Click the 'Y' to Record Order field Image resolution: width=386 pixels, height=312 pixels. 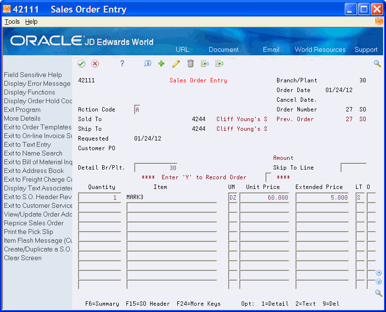[268, 177]
